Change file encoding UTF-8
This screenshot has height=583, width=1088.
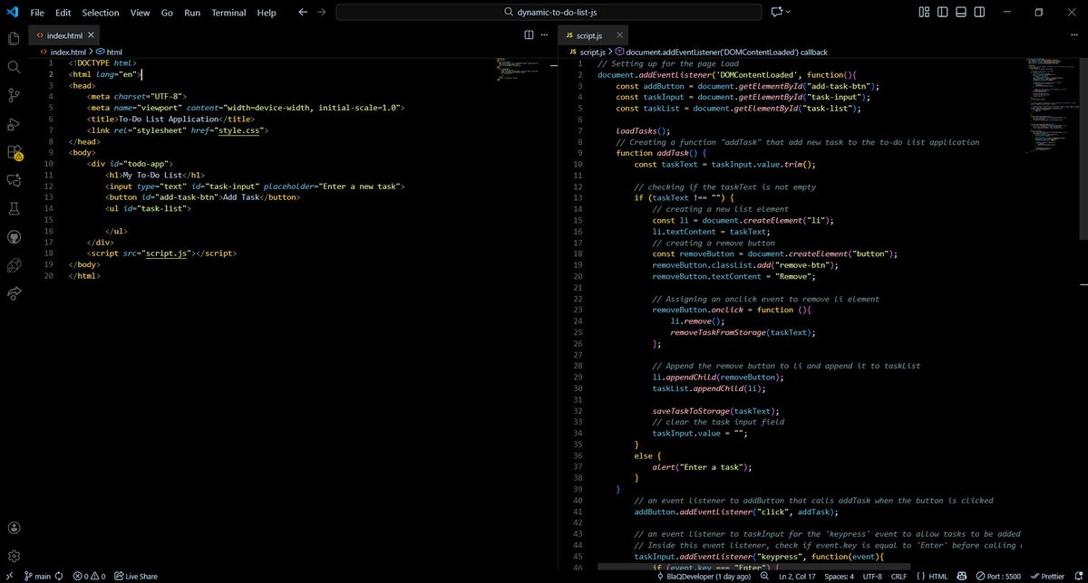coord(872,576)
